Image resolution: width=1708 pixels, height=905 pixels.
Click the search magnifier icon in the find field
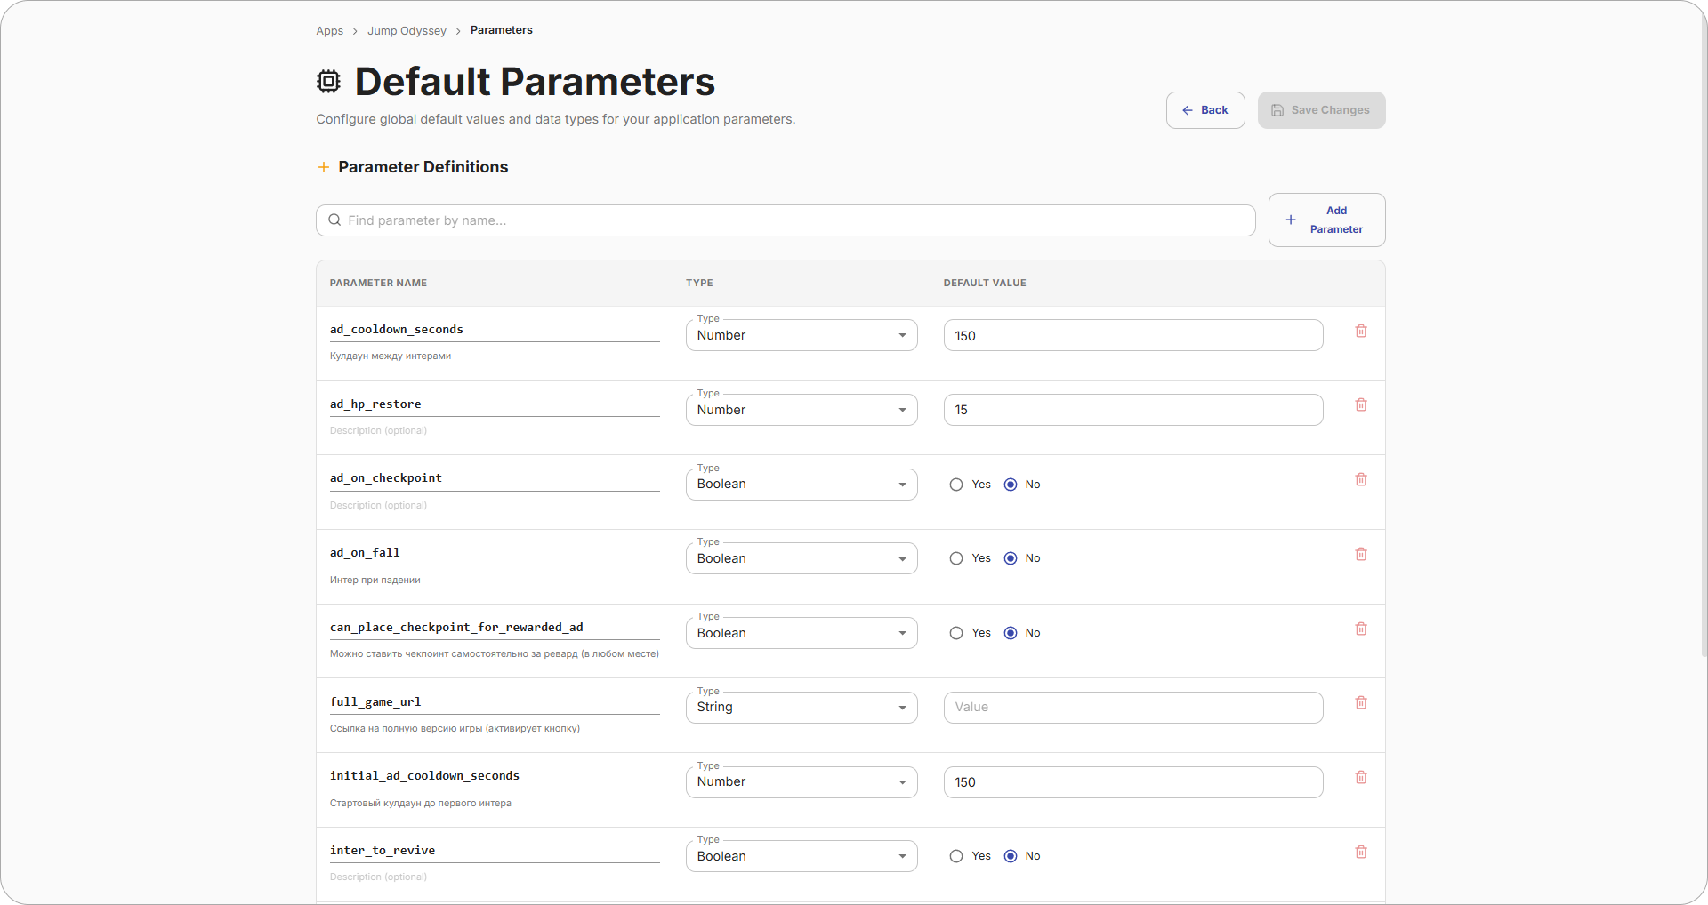[334, 220]
